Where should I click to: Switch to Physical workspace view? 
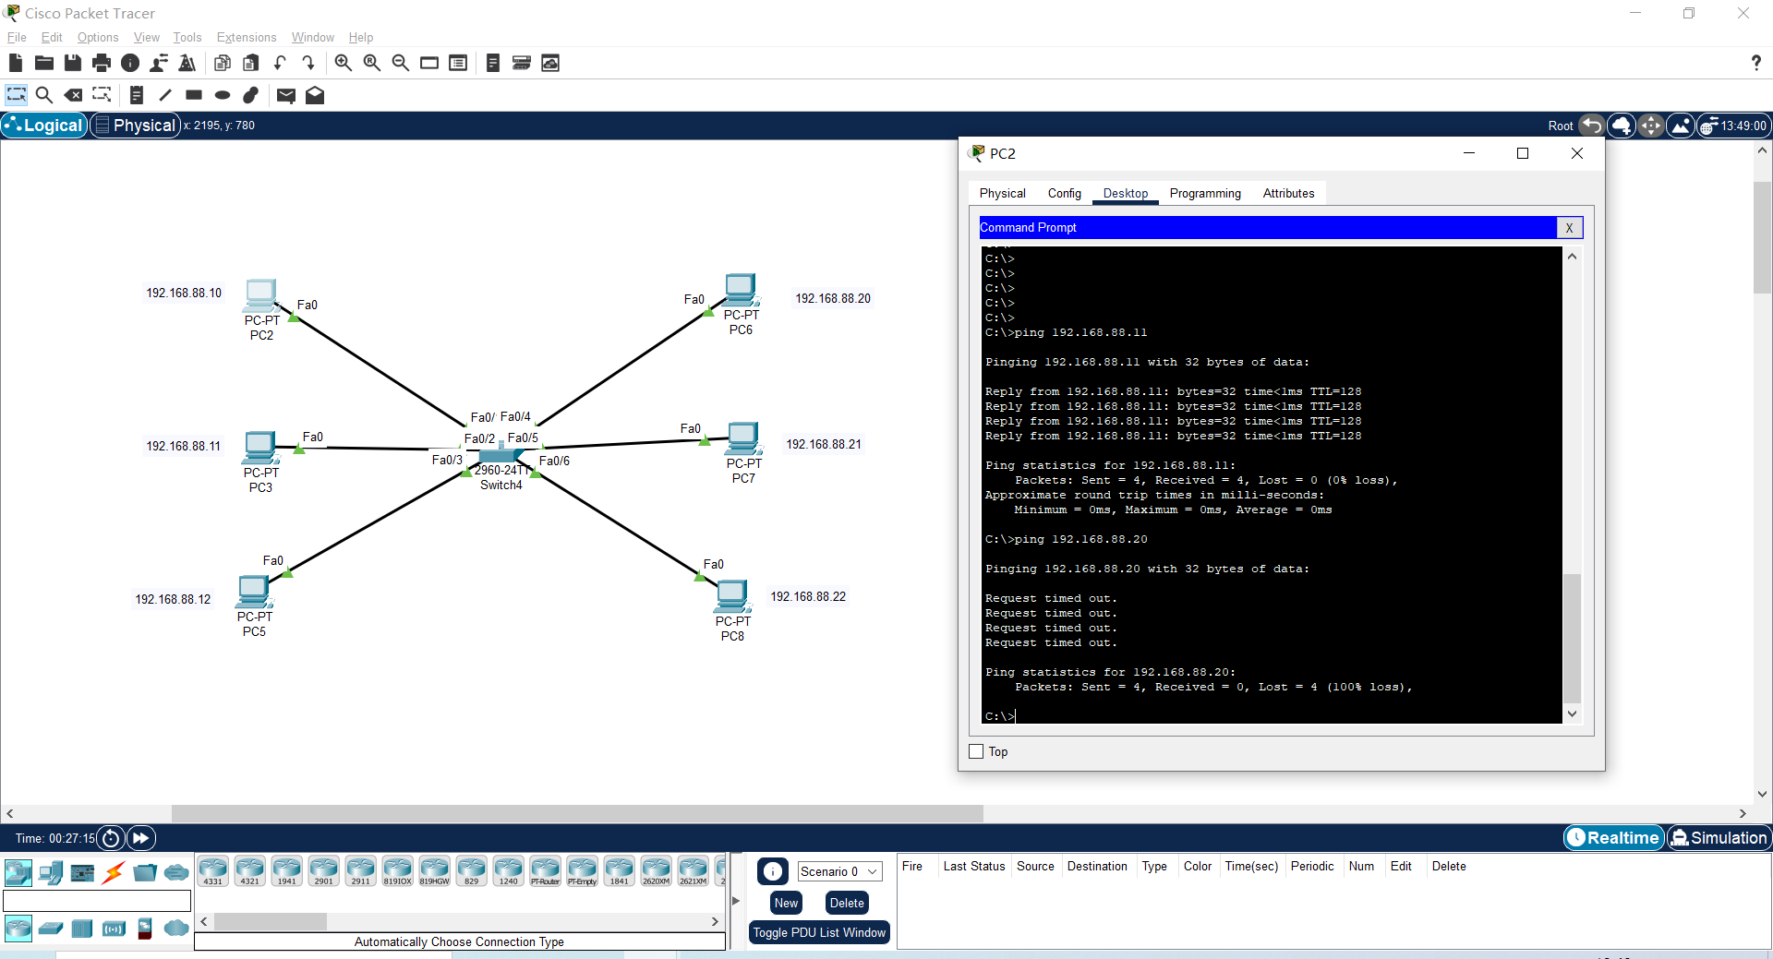pyautogui.click(x=136, y=126)
